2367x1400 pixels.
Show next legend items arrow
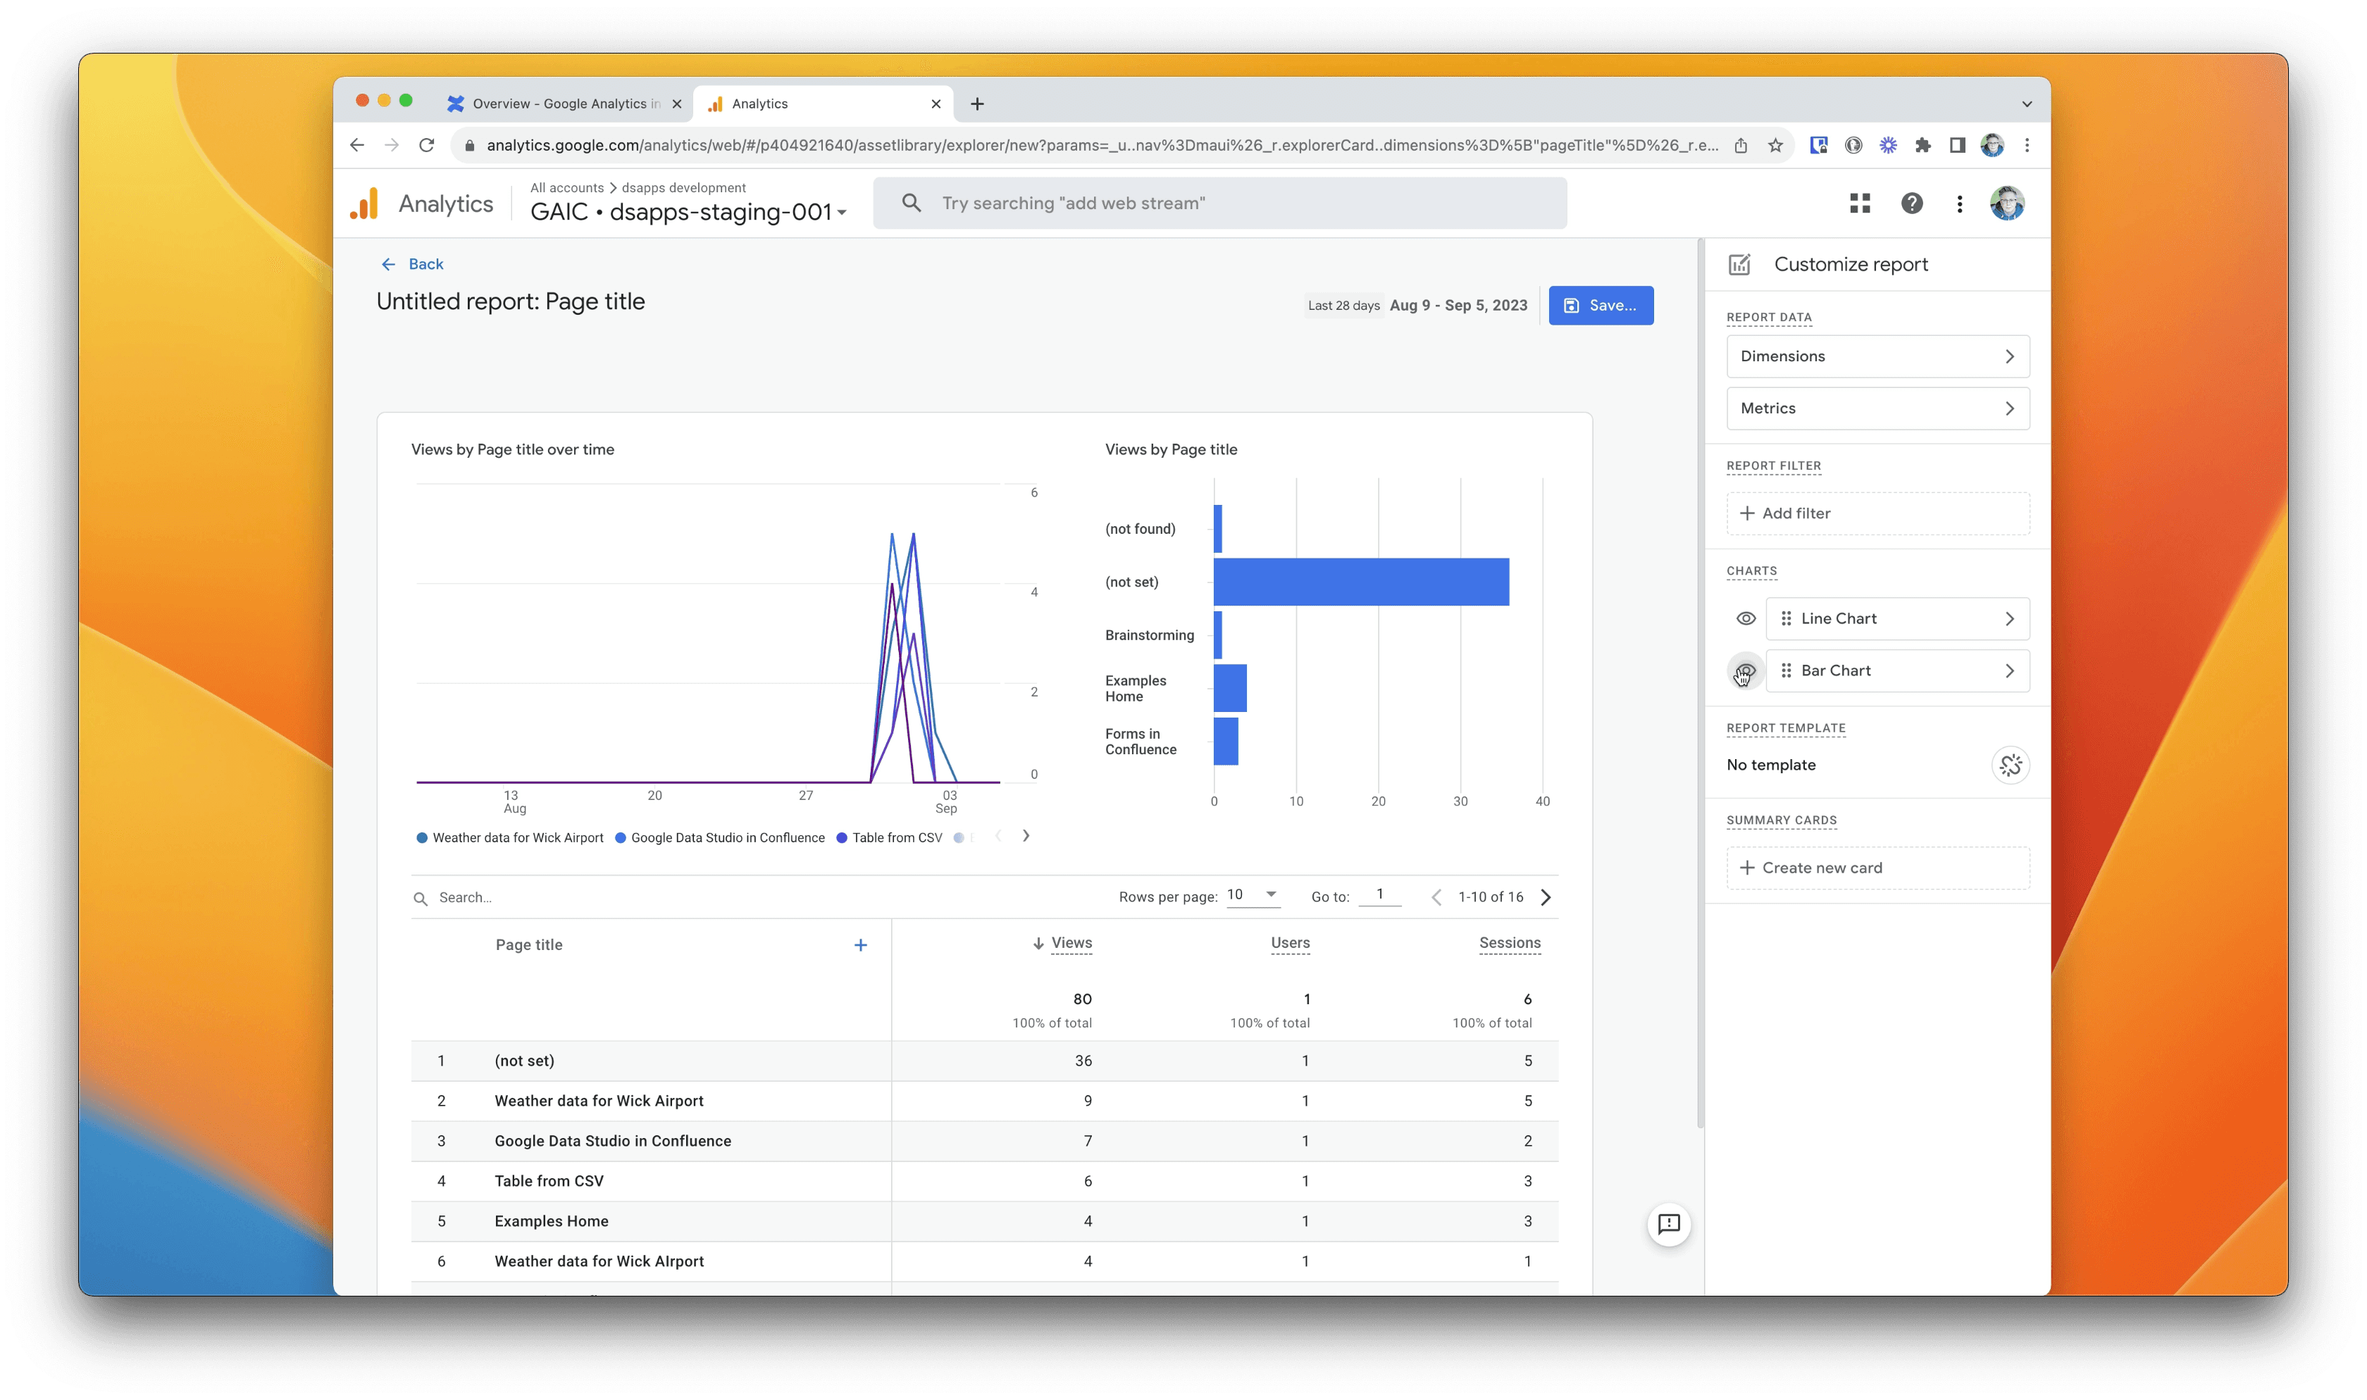coord(1026,836)
